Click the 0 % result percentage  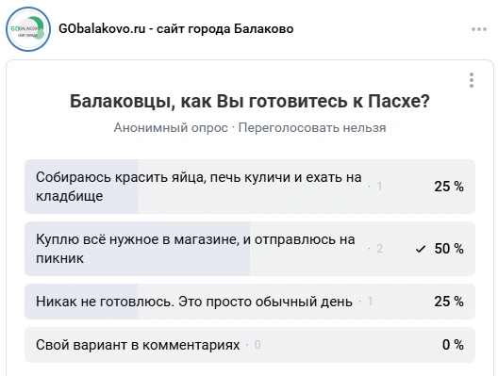point(453,345)
